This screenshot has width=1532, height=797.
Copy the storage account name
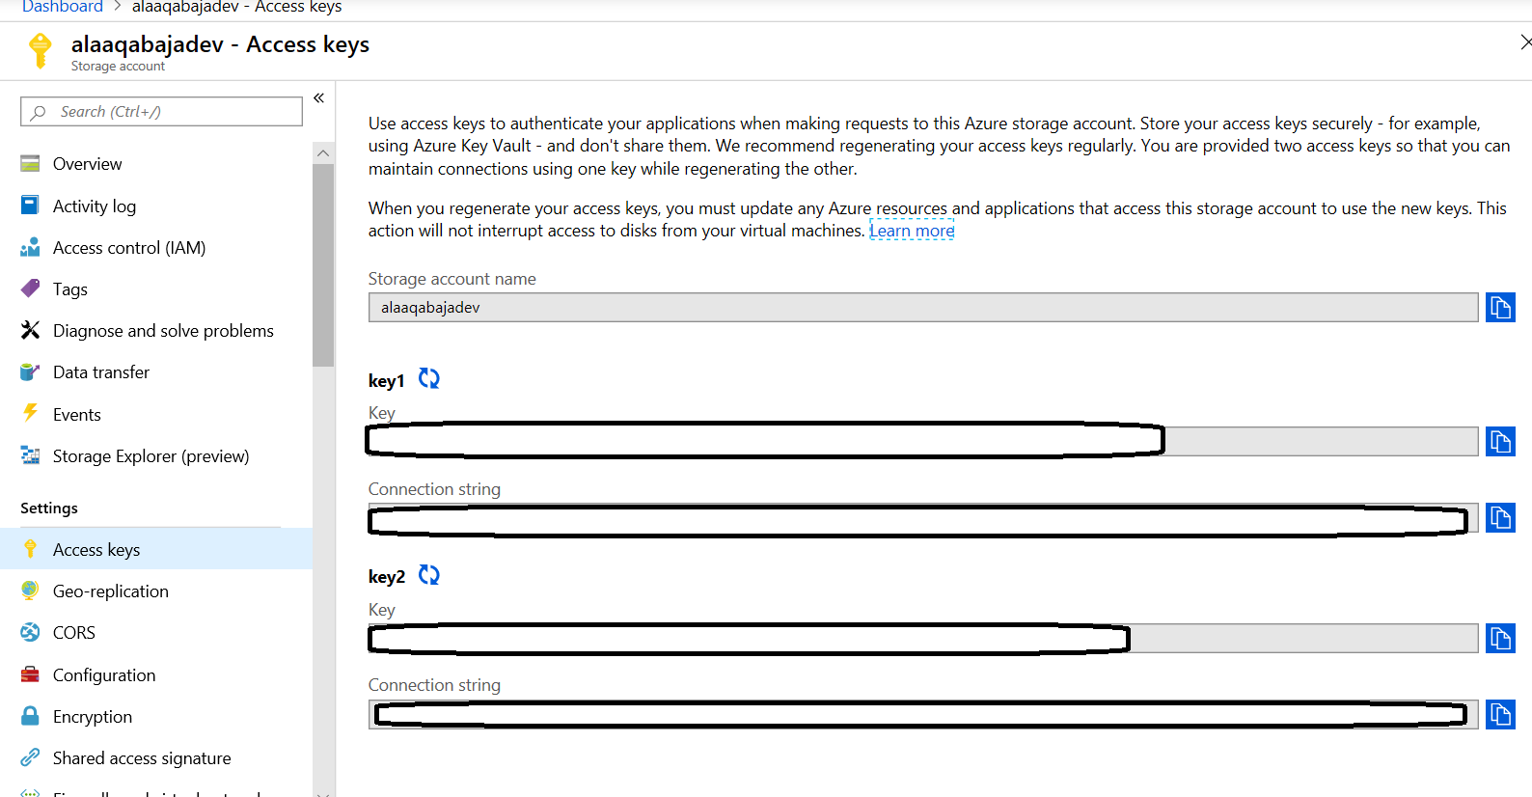pyautogui.click(x=1499, y=308)
